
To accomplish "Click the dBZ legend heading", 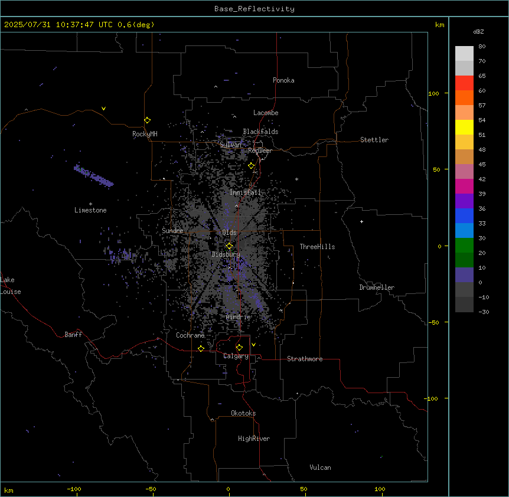I will pyautogui.click(x=478, y=31).
